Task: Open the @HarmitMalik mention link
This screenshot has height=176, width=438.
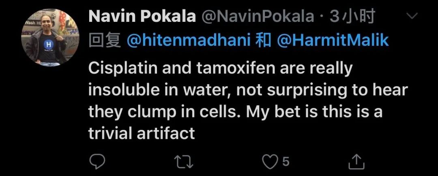Action: point(333,41)
